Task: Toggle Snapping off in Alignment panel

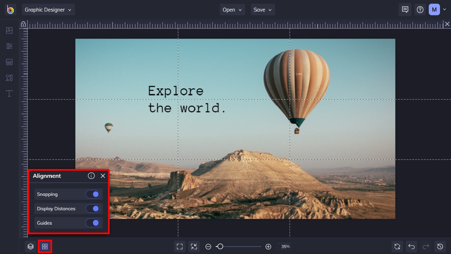Action: coord(93,194)
